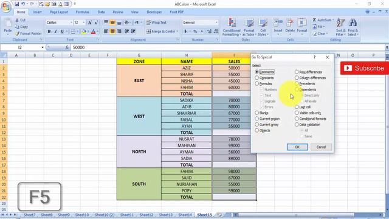The image size is (389, 219).
Task: Save the workbook from quick access toolbar
Action: pyautogui.click(x=16, y=4)
